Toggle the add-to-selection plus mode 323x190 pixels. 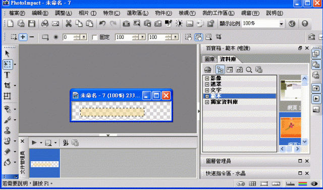[x=23, y=37]
